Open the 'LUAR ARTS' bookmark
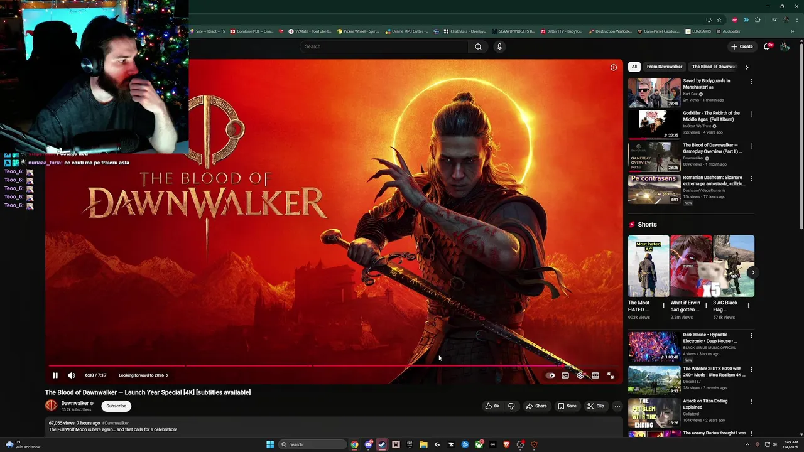This screenshot has height=452, width=804. click(698, 31)
